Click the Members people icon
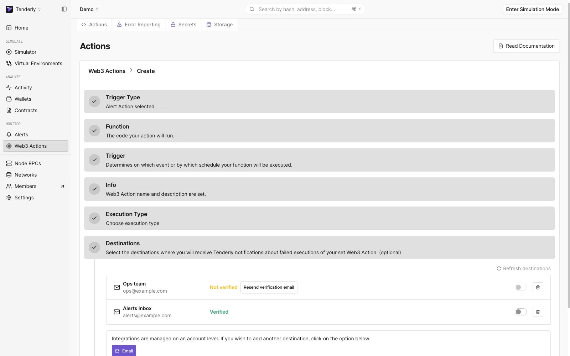 click(x=9, y=186)
